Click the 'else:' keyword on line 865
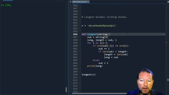This screenshot has height=95, width=169. tap(96, 60)
